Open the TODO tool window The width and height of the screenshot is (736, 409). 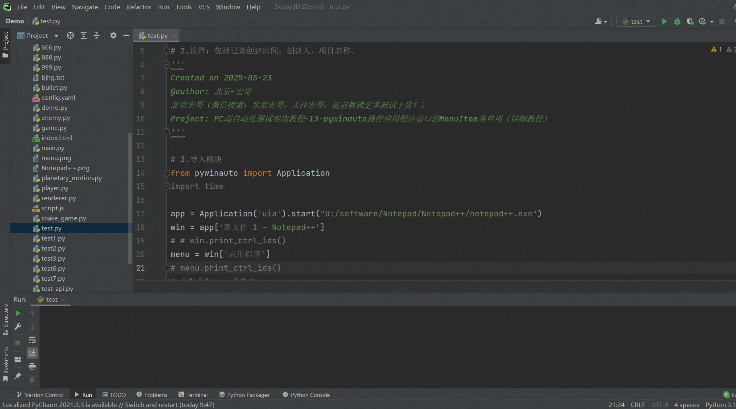point(114,395)
